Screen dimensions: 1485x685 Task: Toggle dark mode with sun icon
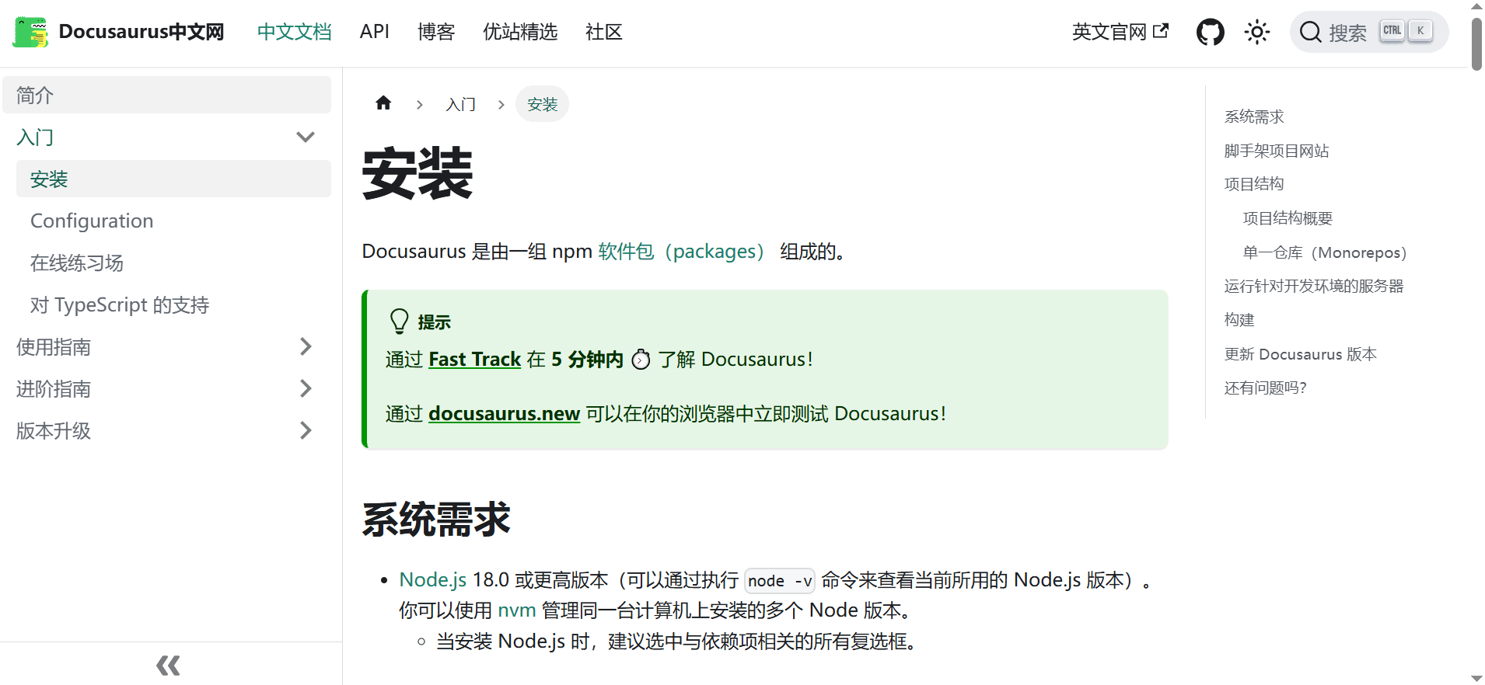1256,32
